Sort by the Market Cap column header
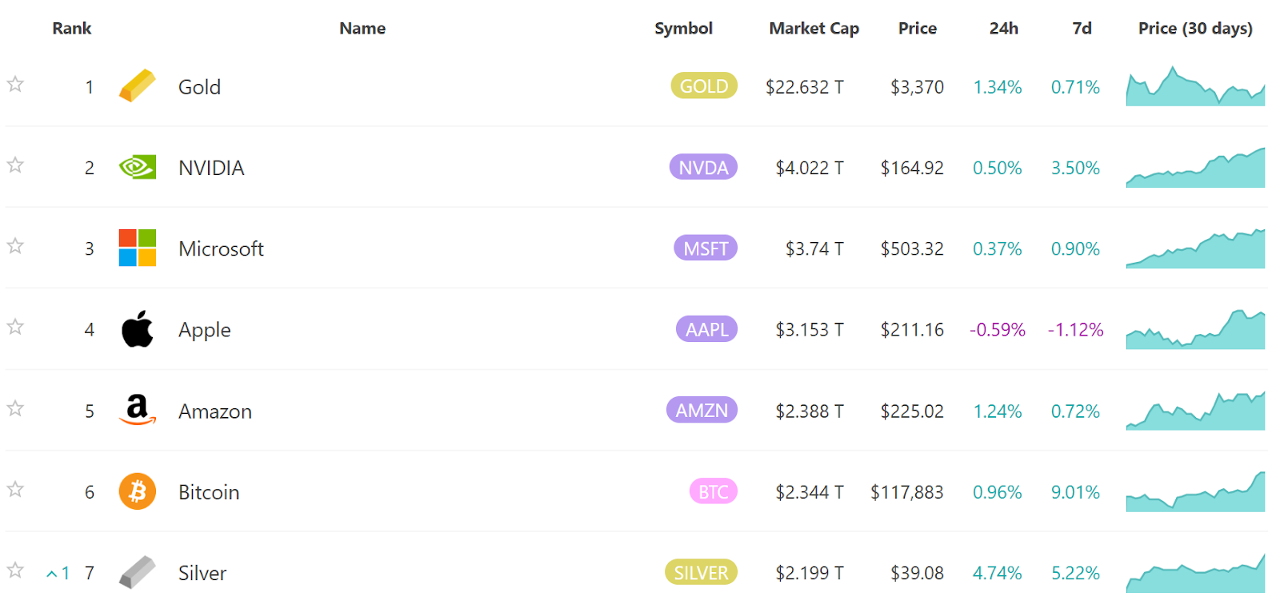1280x604 pixels. coord(814,28)
